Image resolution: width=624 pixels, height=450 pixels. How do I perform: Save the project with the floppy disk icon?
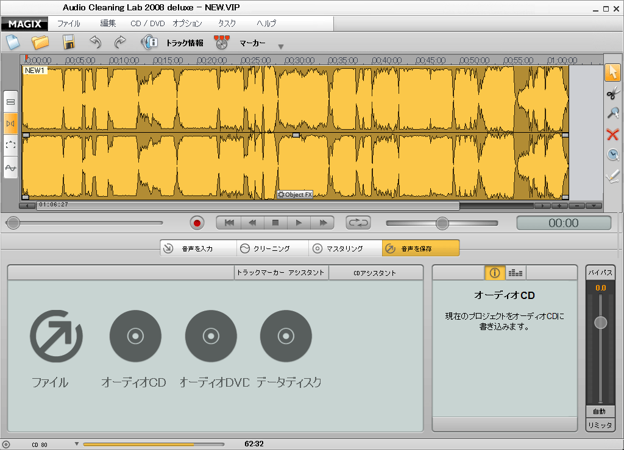(x=68, y=42)
